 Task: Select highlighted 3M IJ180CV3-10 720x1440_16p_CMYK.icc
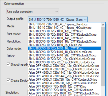pos(65,48)
